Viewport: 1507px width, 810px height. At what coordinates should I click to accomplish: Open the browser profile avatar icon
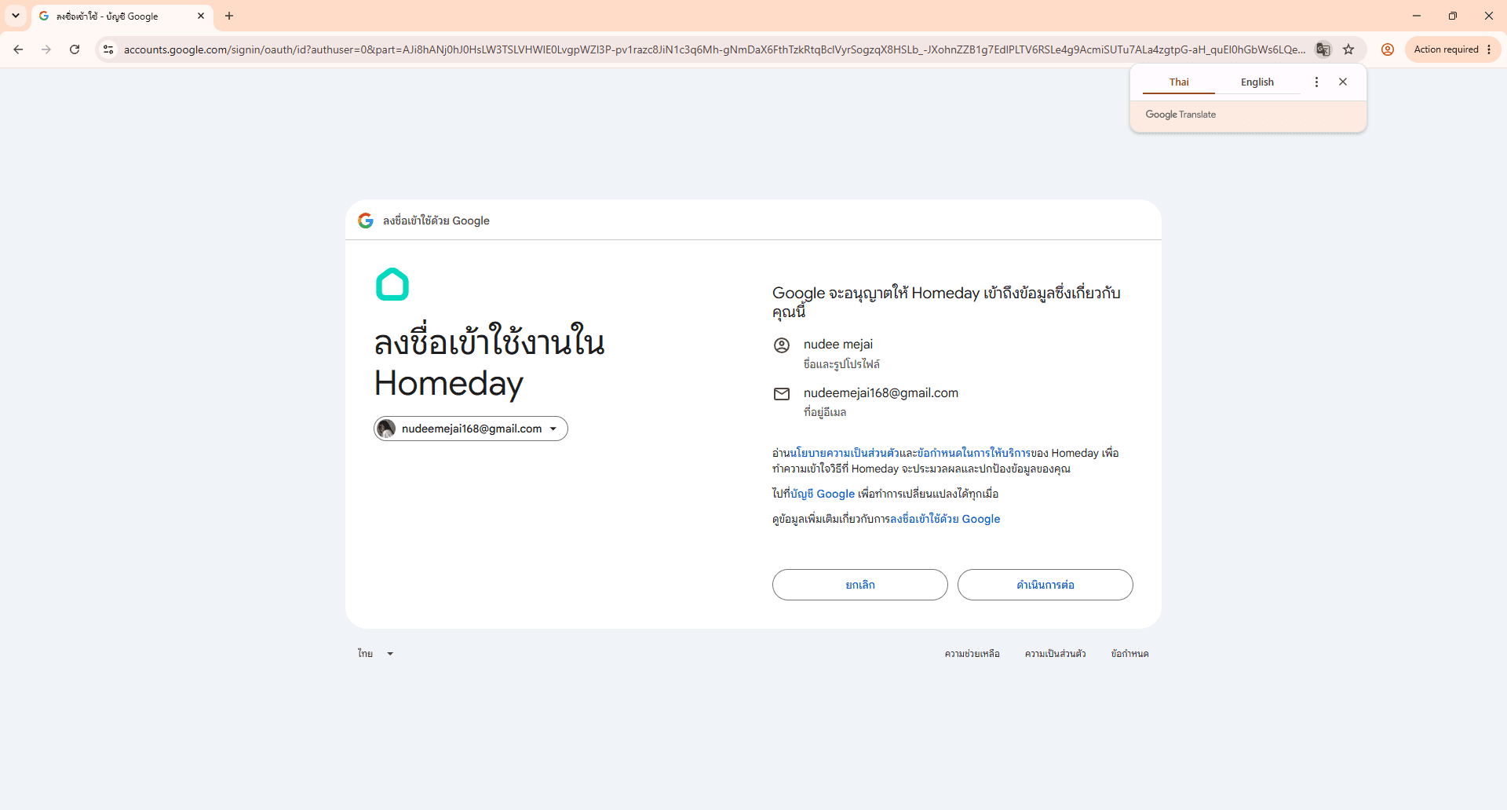[x=1388, y=49]
